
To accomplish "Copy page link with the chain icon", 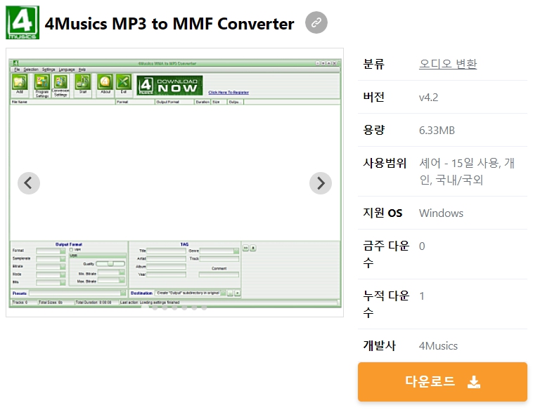I will click(316, 22).
